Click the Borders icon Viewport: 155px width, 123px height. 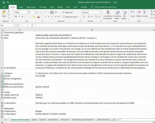(x=28, y=17)
